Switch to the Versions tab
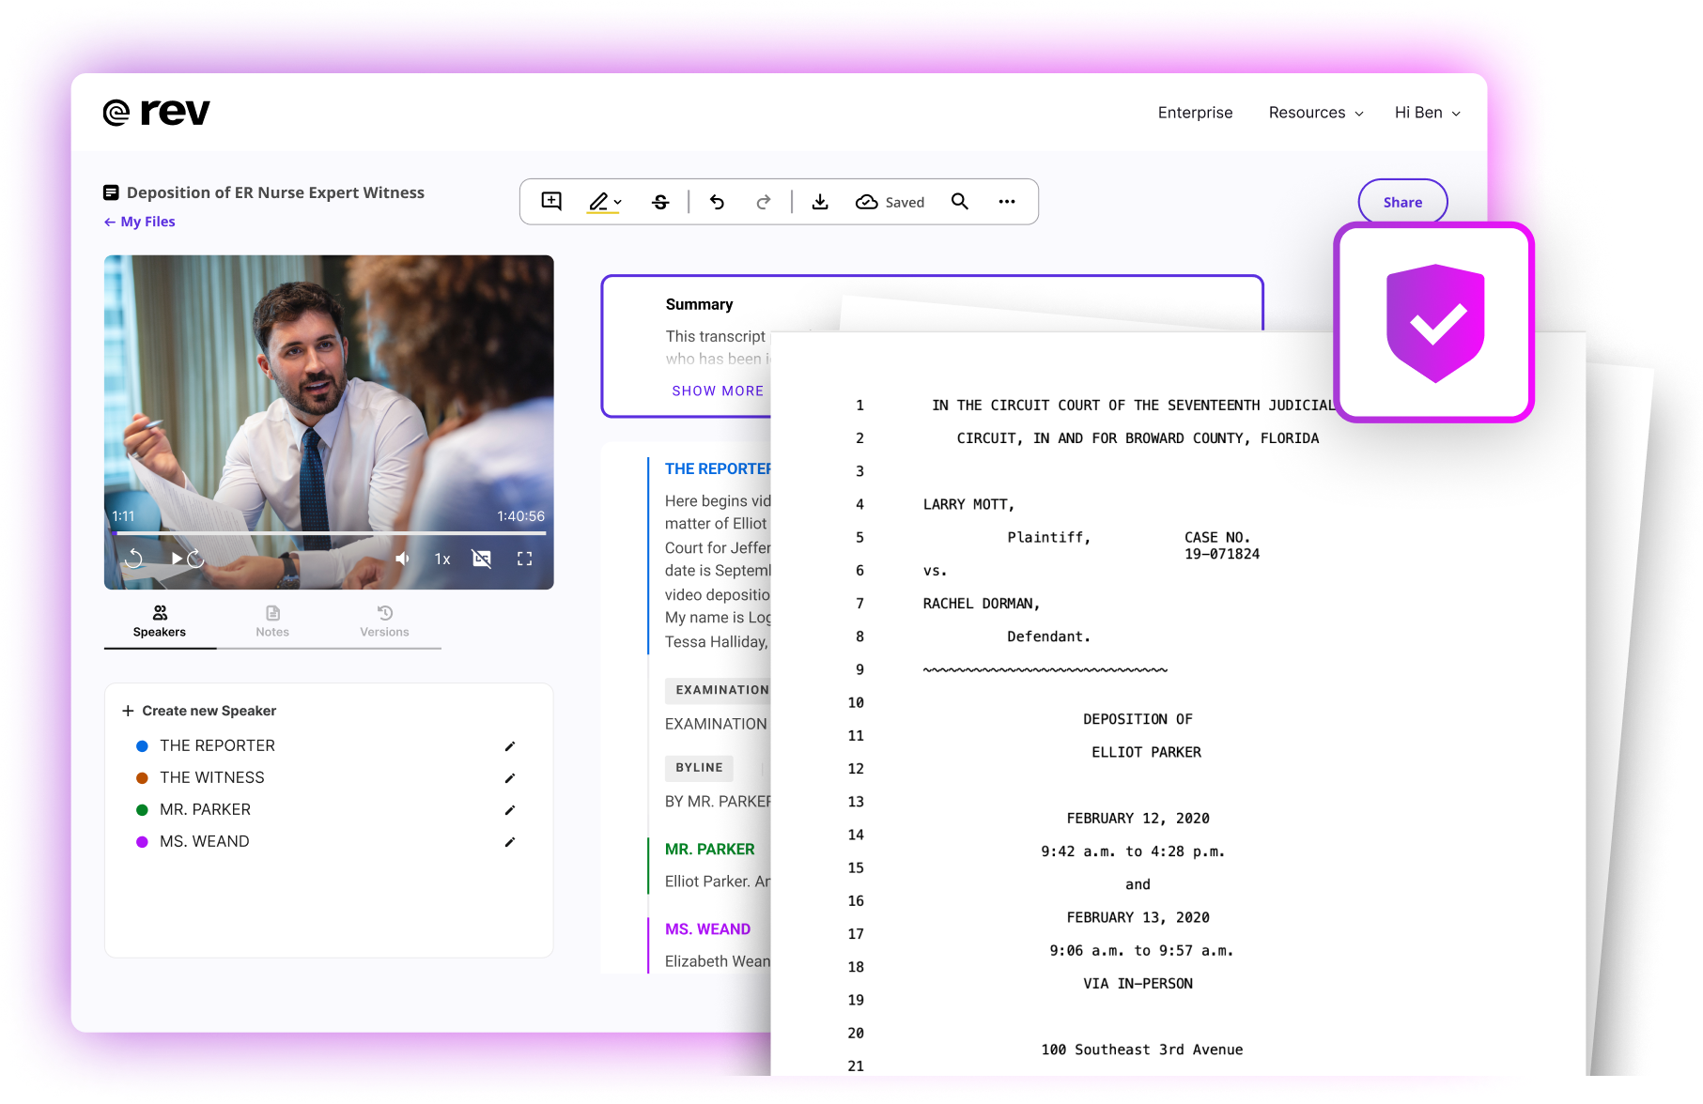This screenshot has width=1703, height=1104. point(384,621)
